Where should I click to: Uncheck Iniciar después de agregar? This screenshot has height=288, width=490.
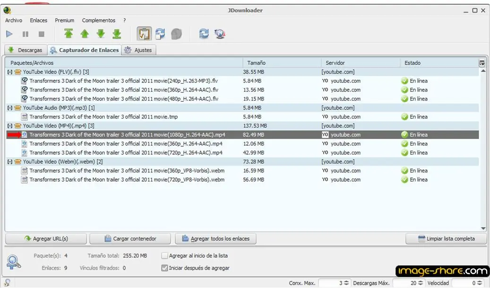pyautogui.click(x=164, y=268)
